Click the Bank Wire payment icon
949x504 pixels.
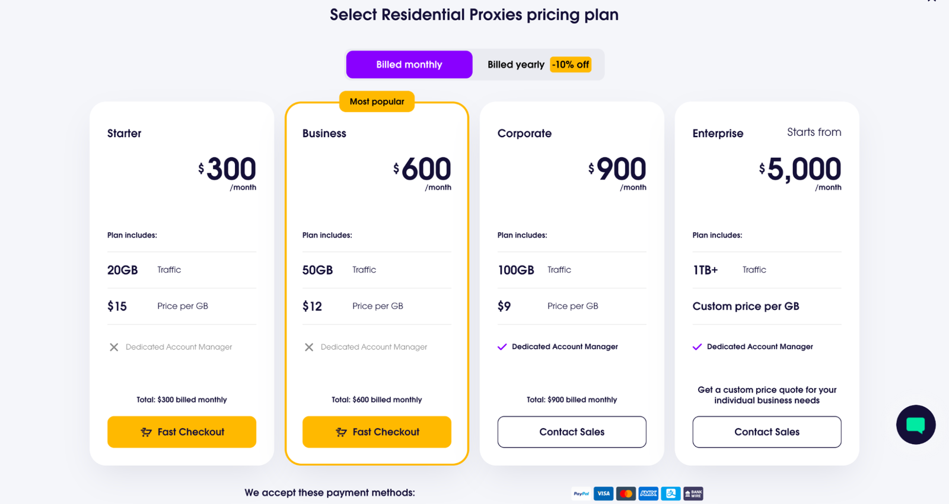click(x=693, y=493)
